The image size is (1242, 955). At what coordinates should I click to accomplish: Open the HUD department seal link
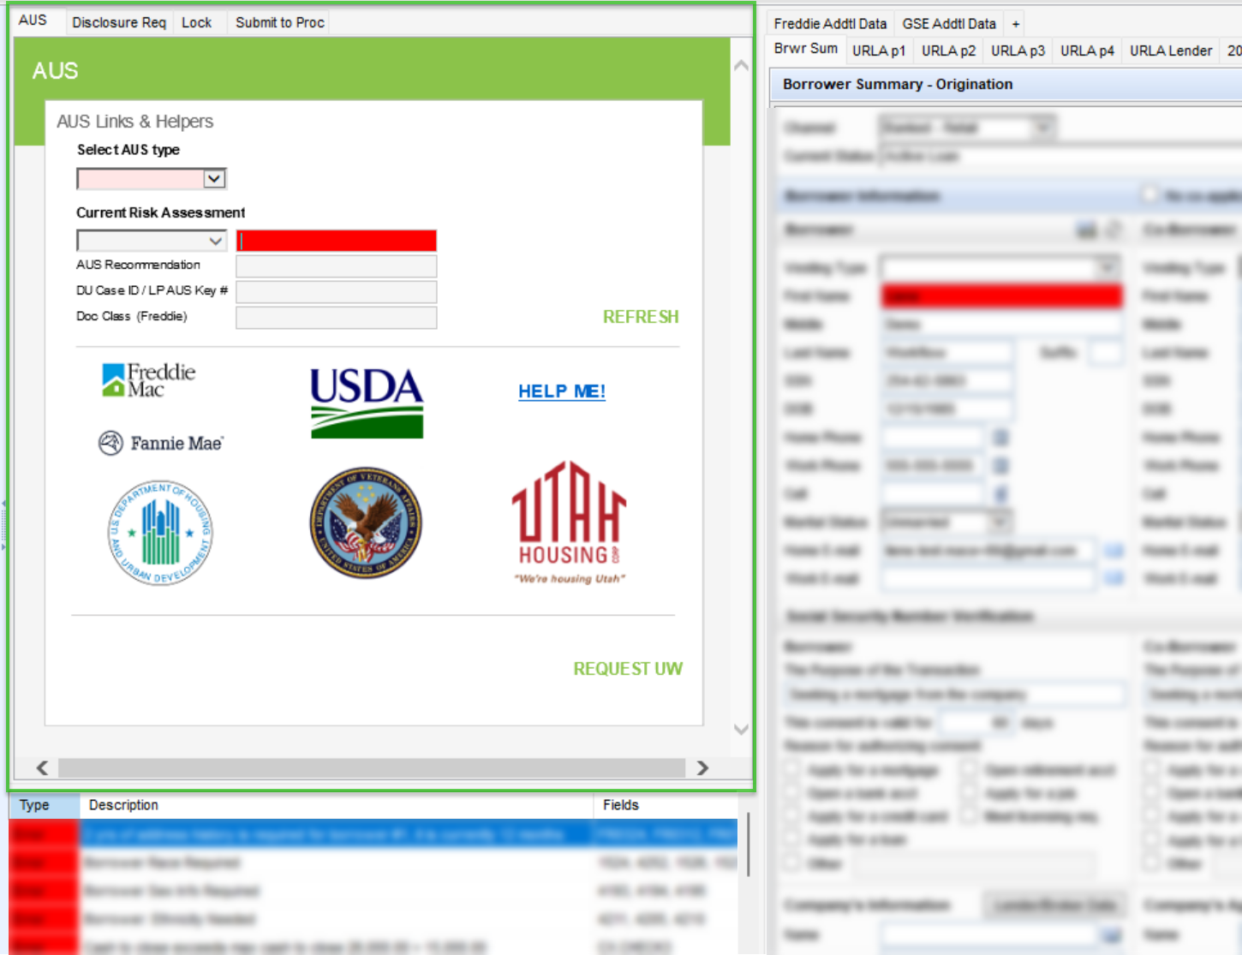(x=160, y=533)
